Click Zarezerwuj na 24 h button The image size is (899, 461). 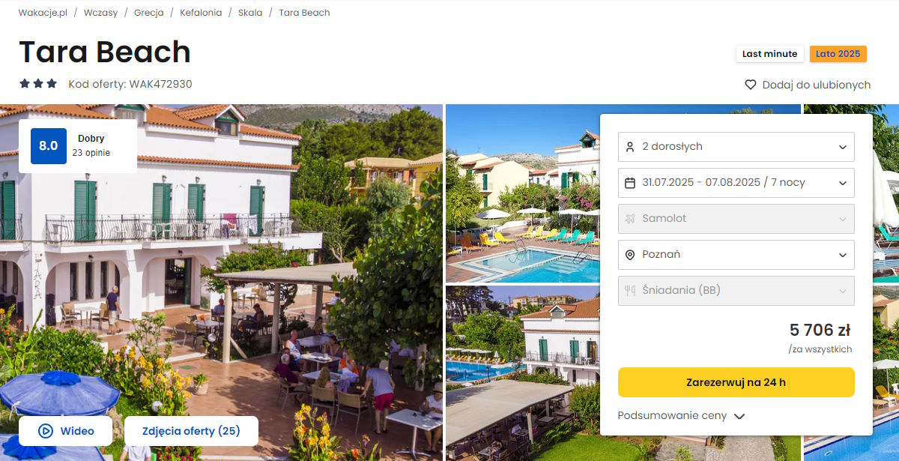[x=736, y=382]
